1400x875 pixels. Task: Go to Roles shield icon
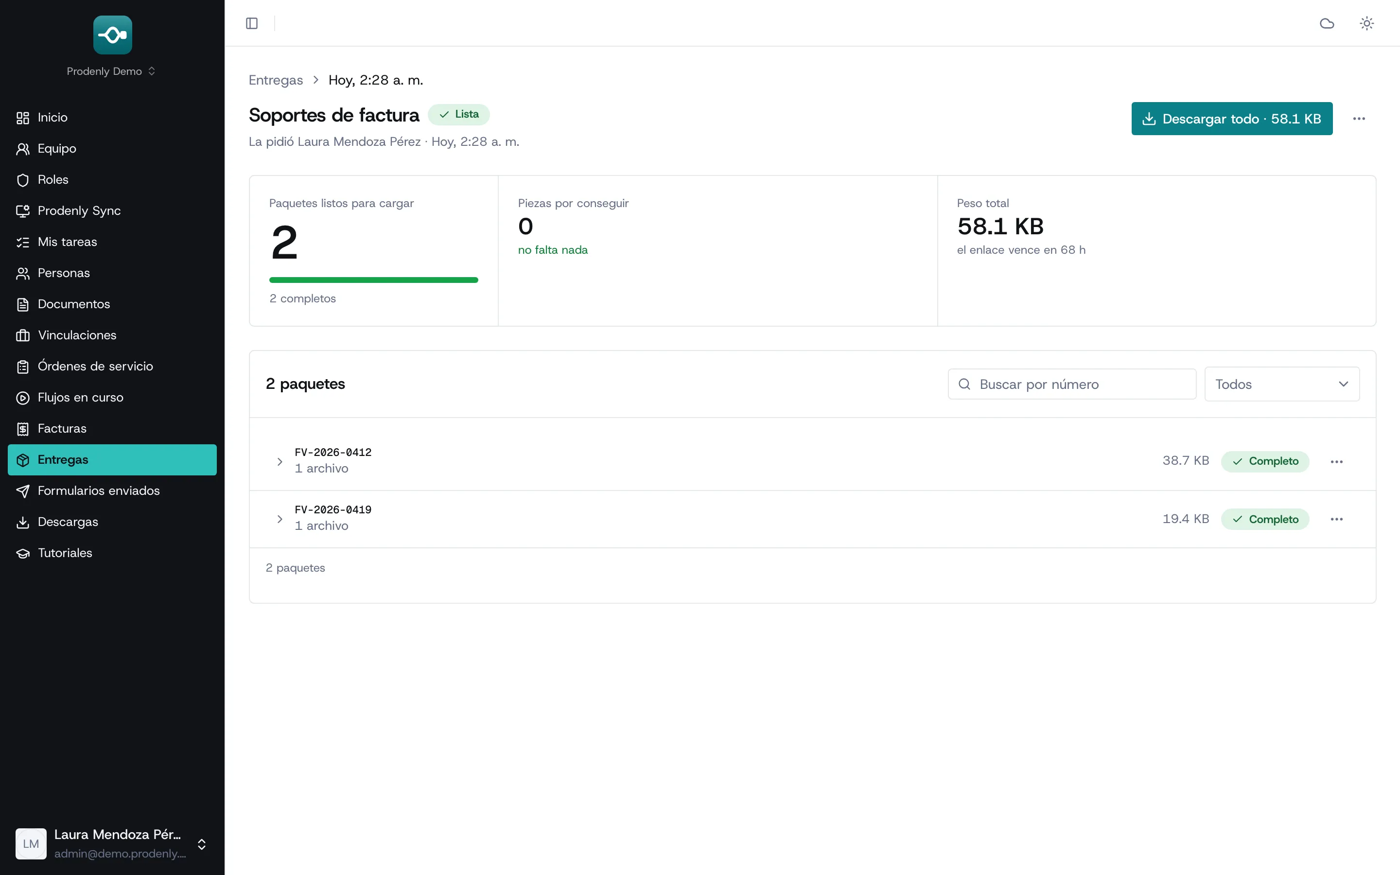22,180
